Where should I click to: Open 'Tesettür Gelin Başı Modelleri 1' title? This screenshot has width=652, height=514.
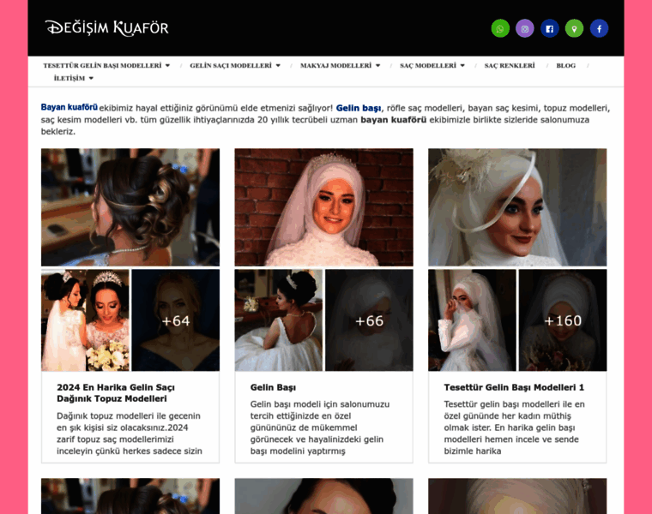(x=514, y=387)
